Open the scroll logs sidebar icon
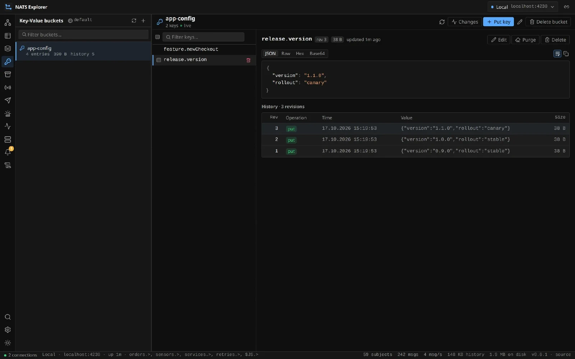Viewport: 575px width, 359px height. 8,165
